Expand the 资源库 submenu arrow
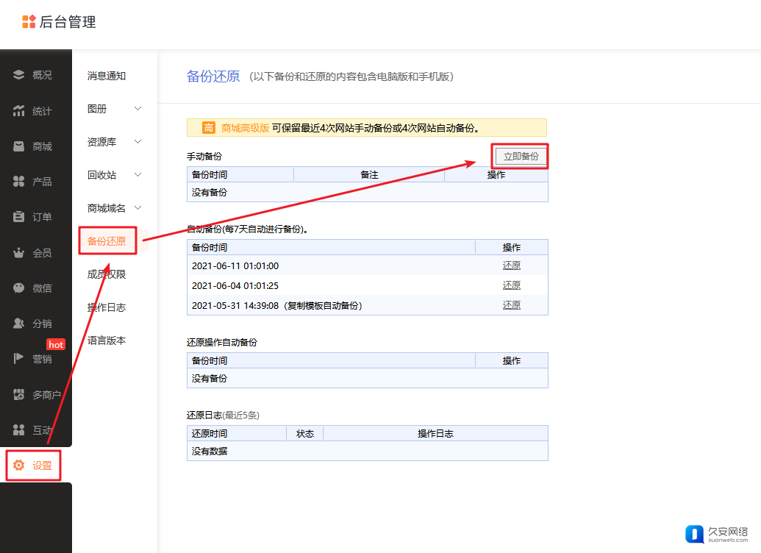The image size is (761, 553). (x=137, y=142)
